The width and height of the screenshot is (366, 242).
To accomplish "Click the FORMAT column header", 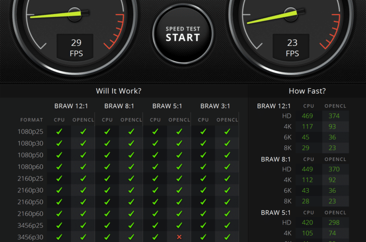I will click(31, 120).
